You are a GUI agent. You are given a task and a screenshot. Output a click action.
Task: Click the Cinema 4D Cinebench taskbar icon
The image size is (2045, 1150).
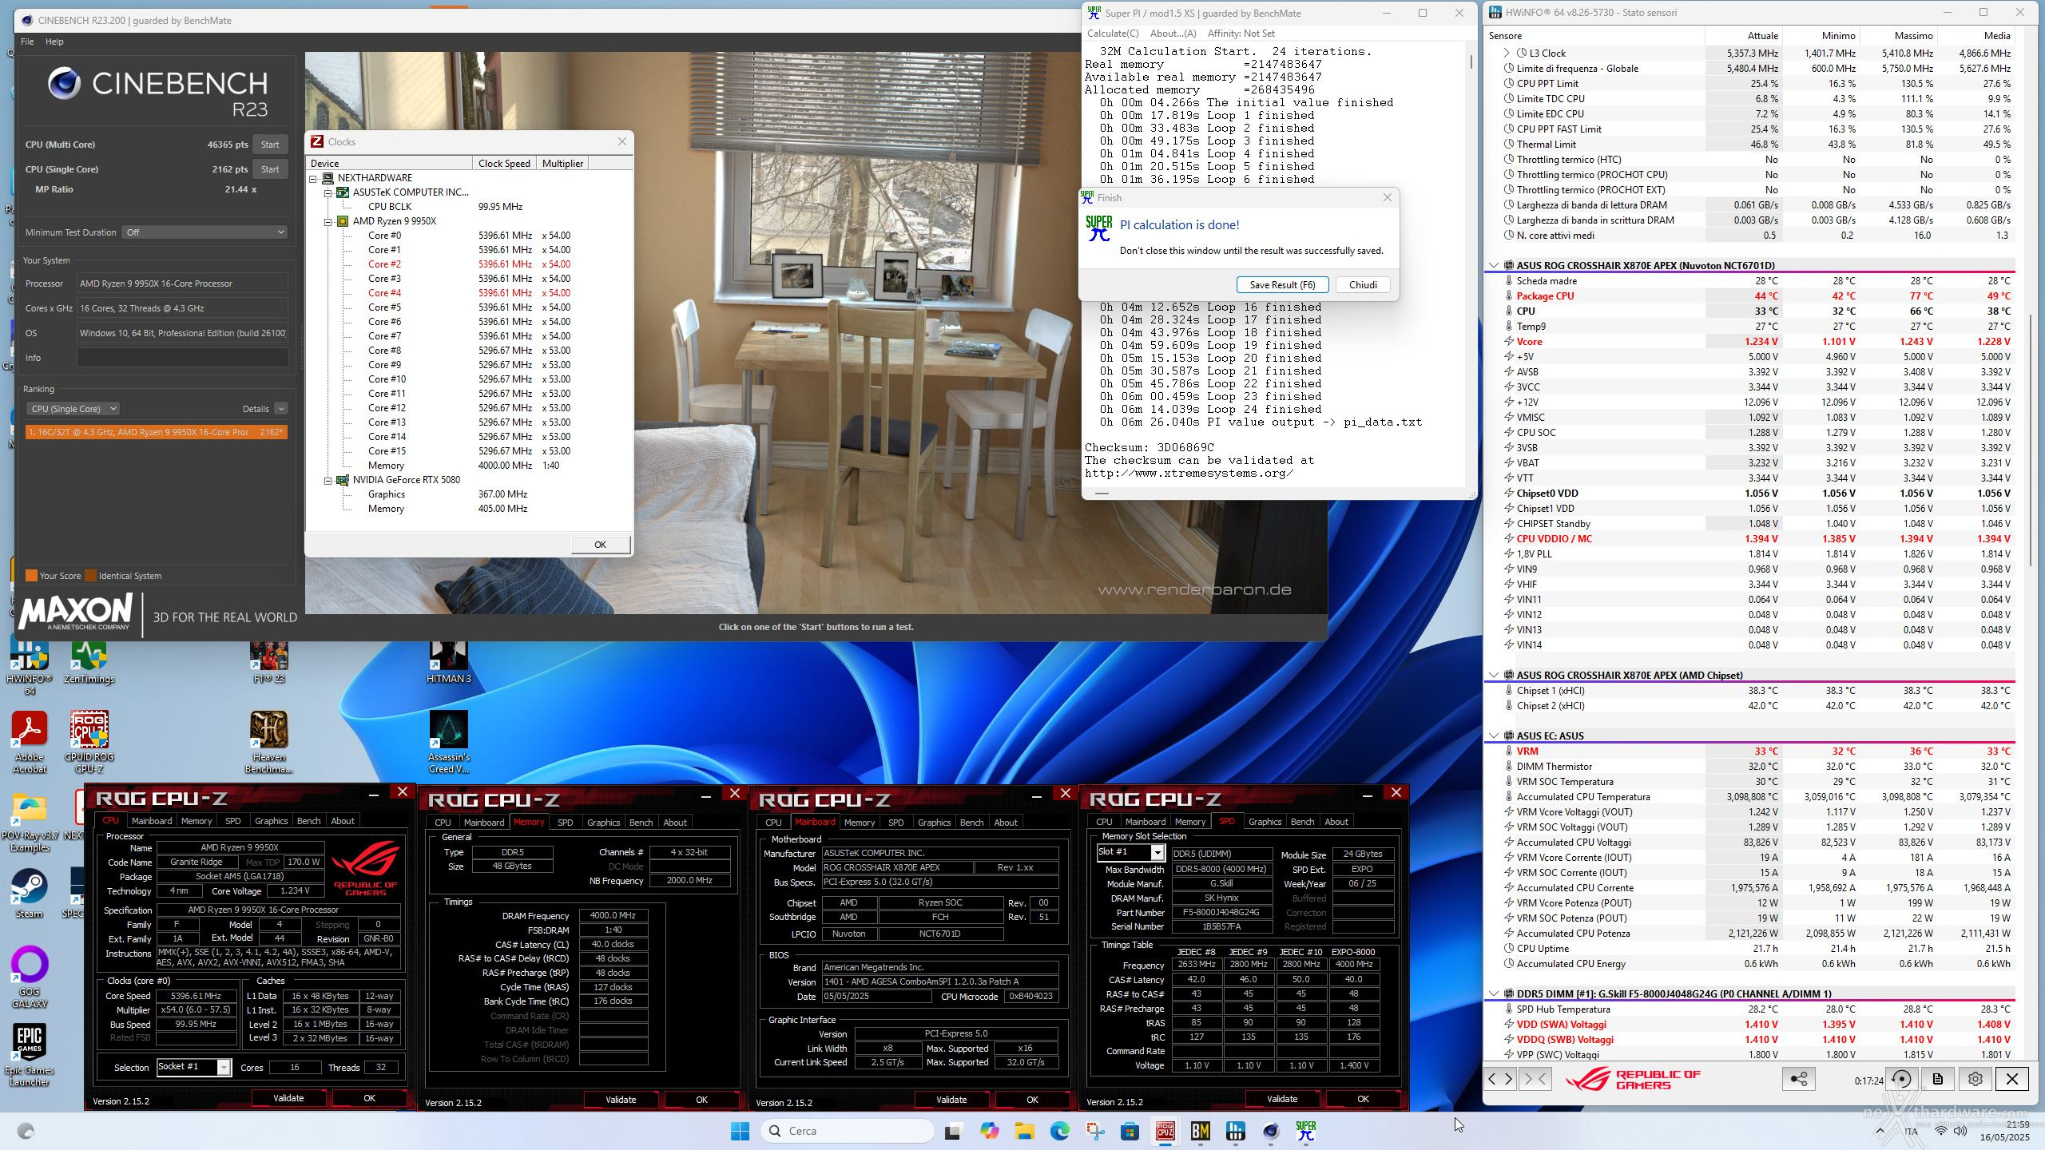pyautogui.click(x=1271, y=1131)
